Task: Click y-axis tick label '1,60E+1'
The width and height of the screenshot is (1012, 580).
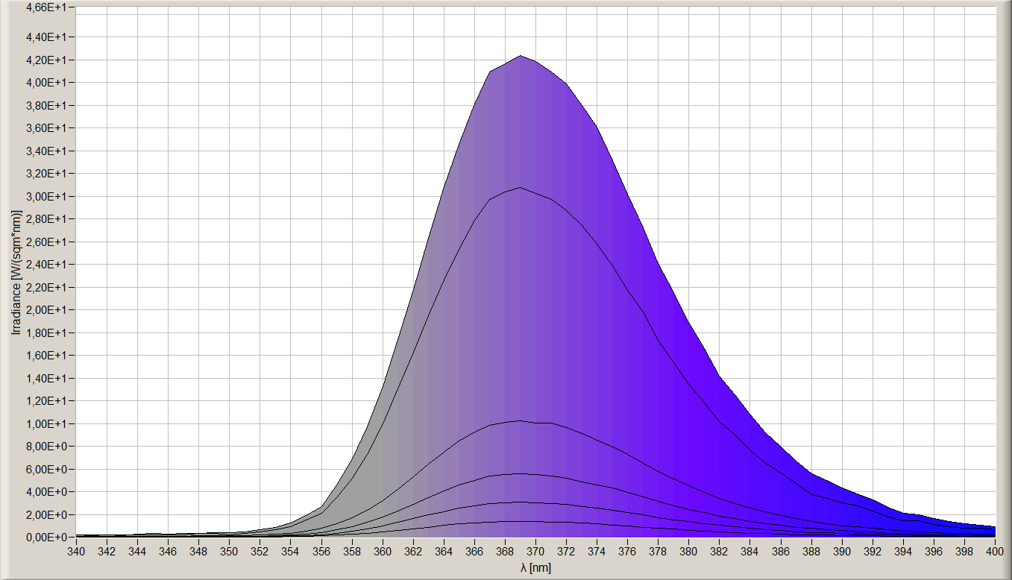Action: pyautogui.click(x=46, y=355)
